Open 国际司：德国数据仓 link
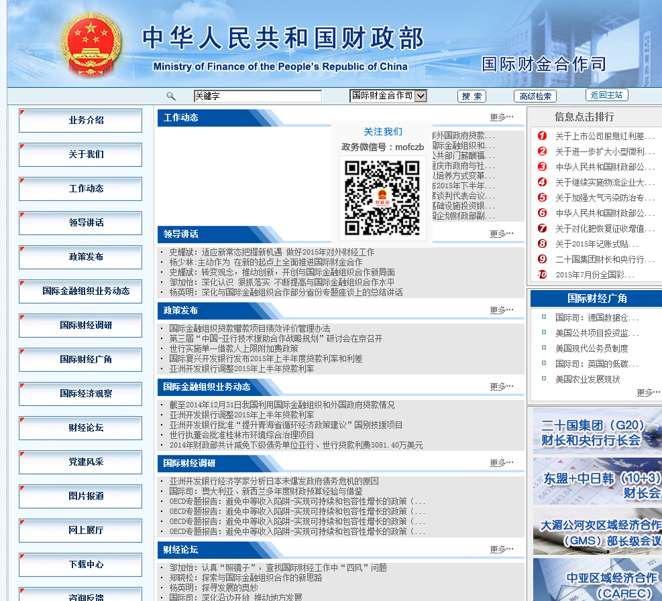662x601 pixels. click(x=597, y=318)
